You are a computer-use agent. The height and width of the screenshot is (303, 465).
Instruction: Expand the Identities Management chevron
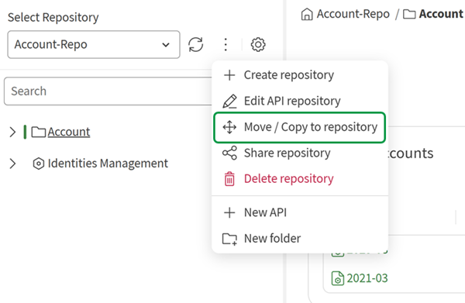[12, 164]
